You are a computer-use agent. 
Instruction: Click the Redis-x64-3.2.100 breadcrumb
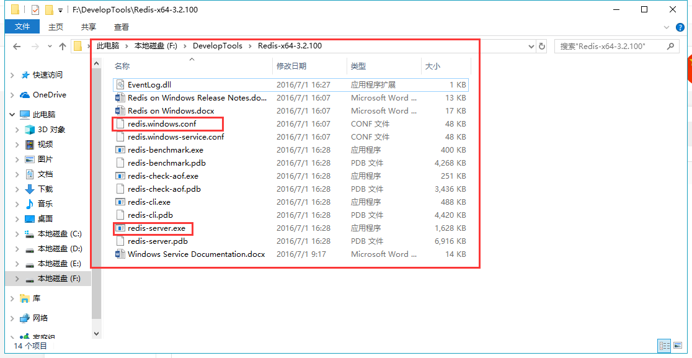290,46
